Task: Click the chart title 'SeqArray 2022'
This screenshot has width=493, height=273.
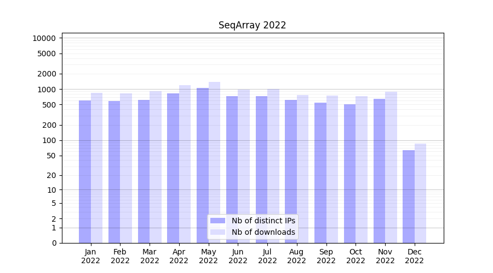Action: 252,25
